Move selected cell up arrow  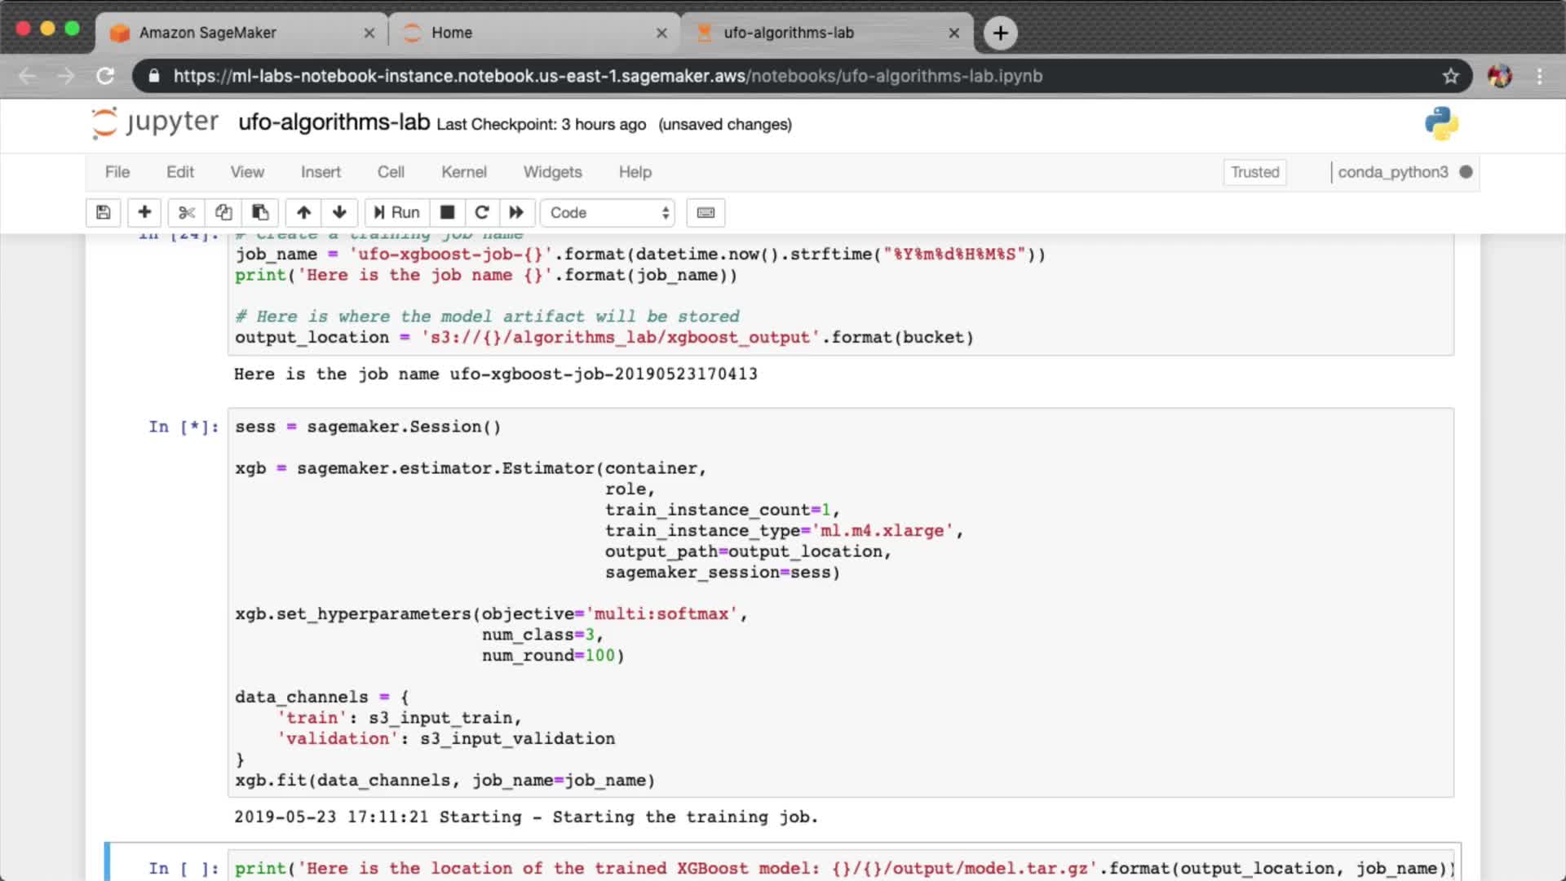[x=303, y=213]
